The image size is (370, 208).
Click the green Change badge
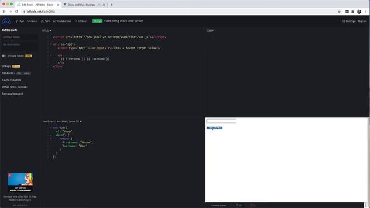(97, 21)
